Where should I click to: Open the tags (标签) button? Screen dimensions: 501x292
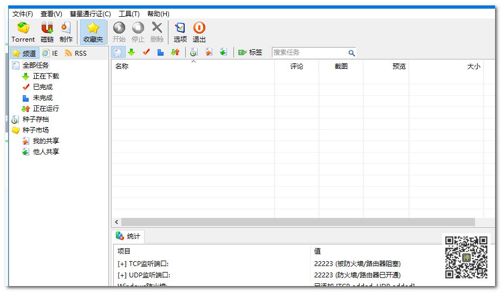point(250,52)
